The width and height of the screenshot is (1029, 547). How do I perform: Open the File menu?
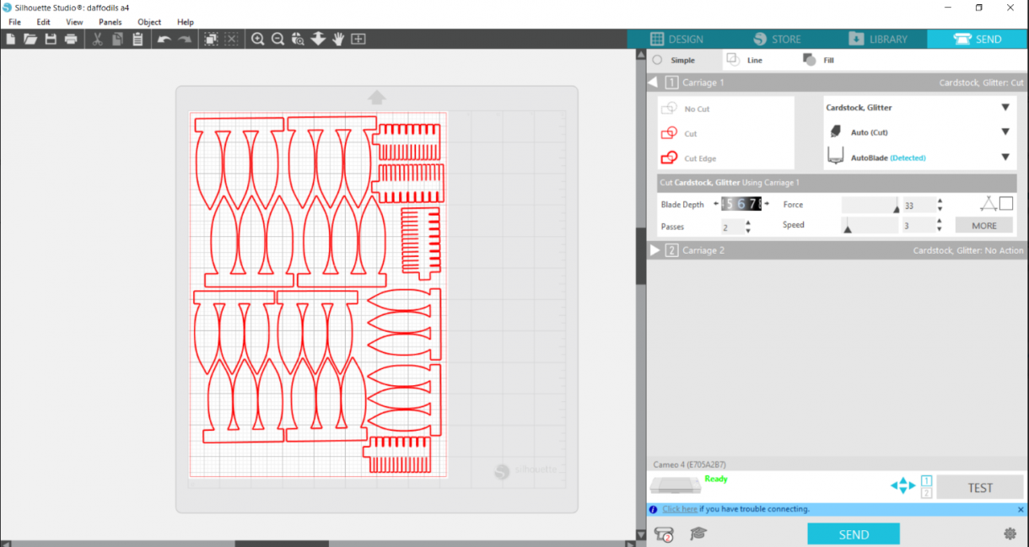(14, 22)
